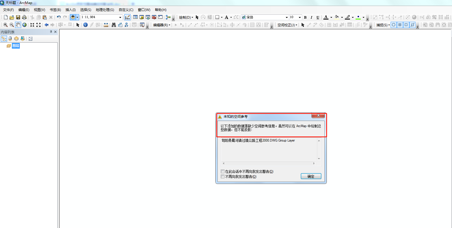Open the 地理处理 menu

[105, 10]
